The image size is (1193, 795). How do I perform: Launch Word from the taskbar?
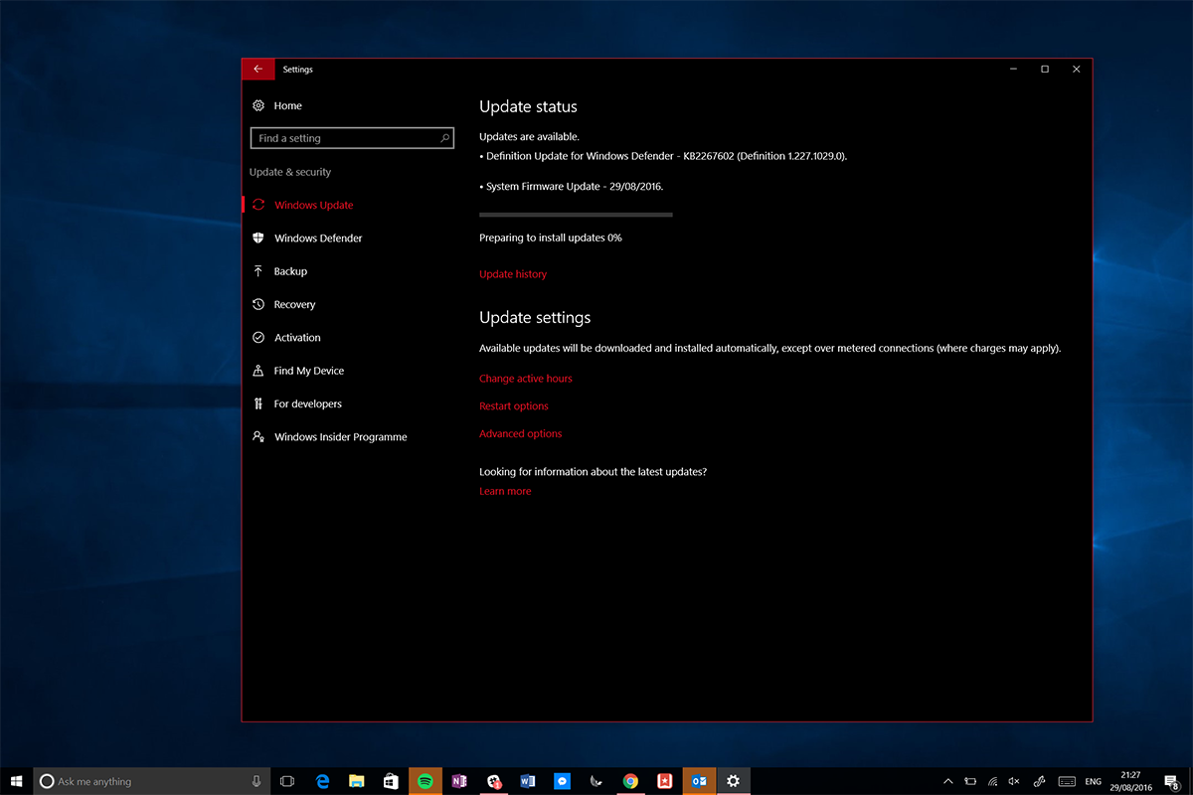point(528,781)
